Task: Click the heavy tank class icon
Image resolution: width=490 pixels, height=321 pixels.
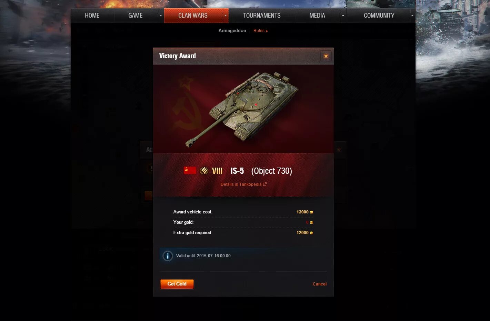Action: (204, 171)
